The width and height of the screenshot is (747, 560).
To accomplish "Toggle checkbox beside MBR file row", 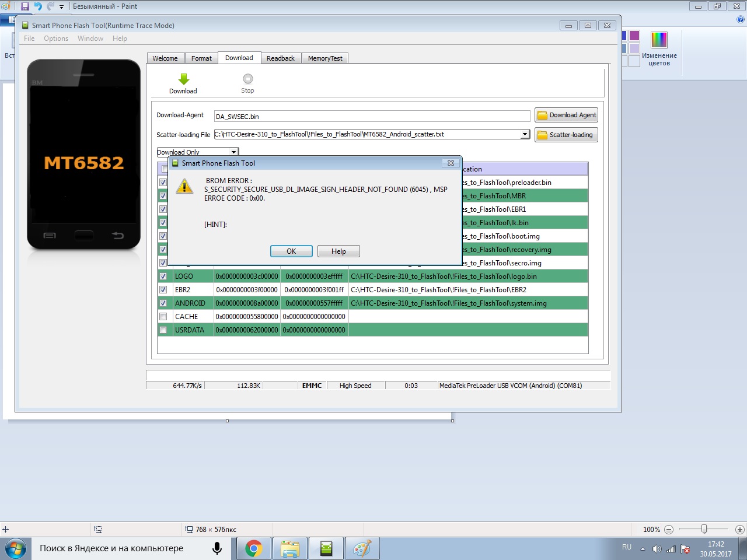I will point(163,196).
